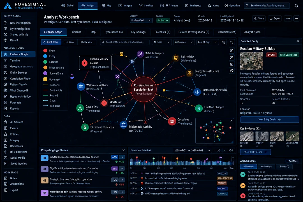Expand hypothesis H4 arrow button

point(122,192)
